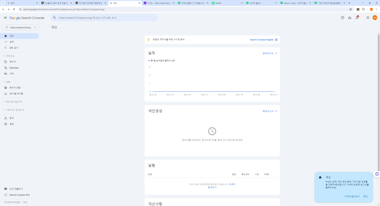The height and width of the screenshot is (206, 380).
Task: Open URL 검사 in the sidebar
Action: [x=19, y=48]
